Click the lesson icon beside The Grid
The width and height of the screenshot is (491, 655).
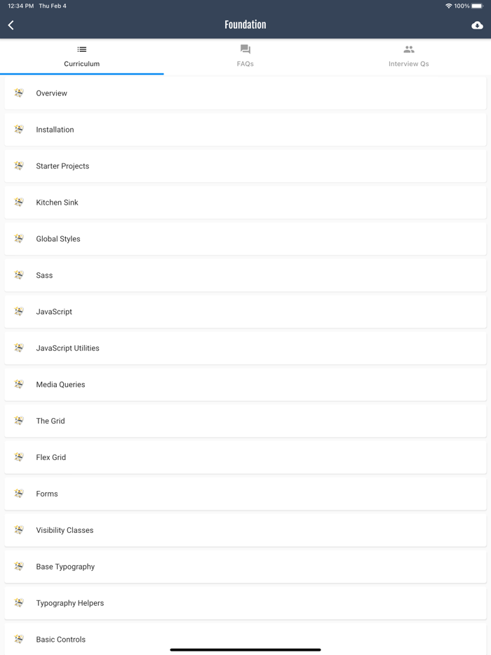[x=19, y=421]
